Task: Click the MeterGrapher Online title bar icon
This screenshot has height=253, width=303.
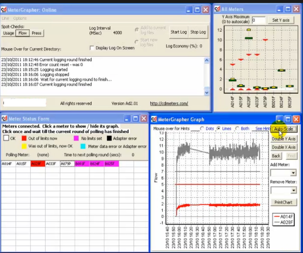Action: point(4,10)
